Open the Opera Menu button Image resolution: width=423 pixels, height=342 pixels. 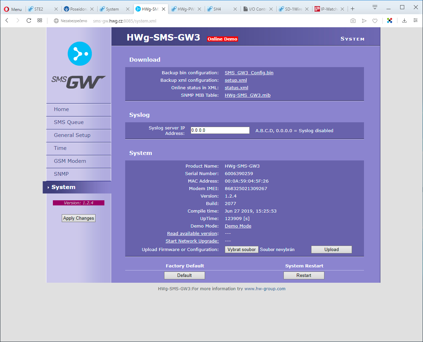(13, 9)
